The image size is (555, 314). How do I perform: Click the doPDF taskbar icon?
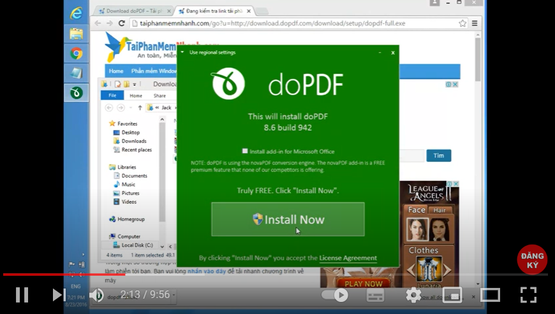coord(76,93)
